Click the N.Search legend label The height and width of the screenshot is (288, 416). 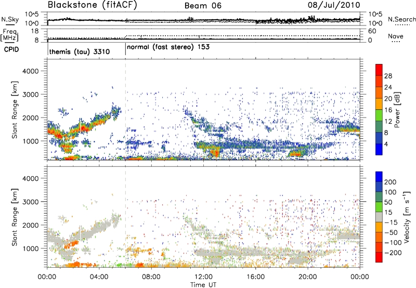[401, 19]
